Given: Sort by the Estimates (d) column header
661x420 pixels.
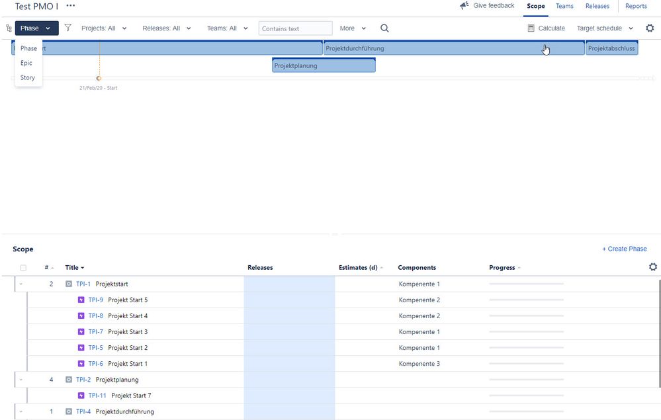Looking at the screenshot, I should 361,267.
